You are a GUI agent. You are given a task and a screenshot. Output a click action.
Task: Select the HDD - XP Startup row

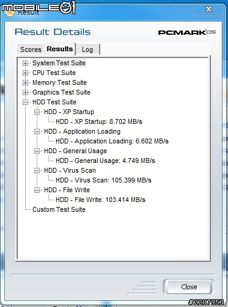tap(69, 112)
